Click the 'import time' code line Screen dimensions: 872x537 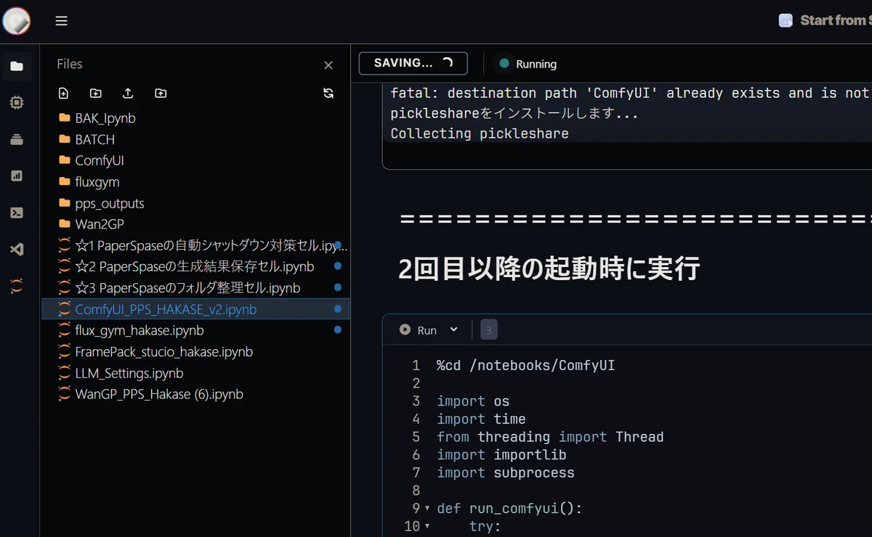point(481,419)
